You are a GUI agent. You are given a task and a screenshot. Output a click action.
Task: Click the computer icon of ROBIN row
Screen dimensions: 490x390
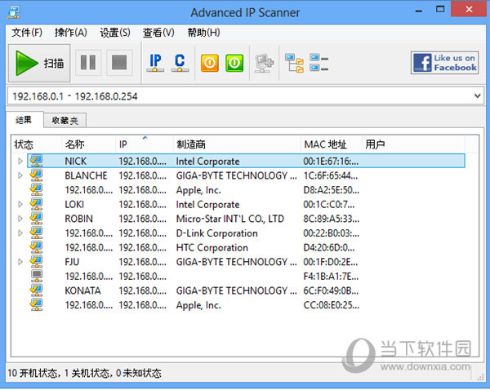(36, 219)
